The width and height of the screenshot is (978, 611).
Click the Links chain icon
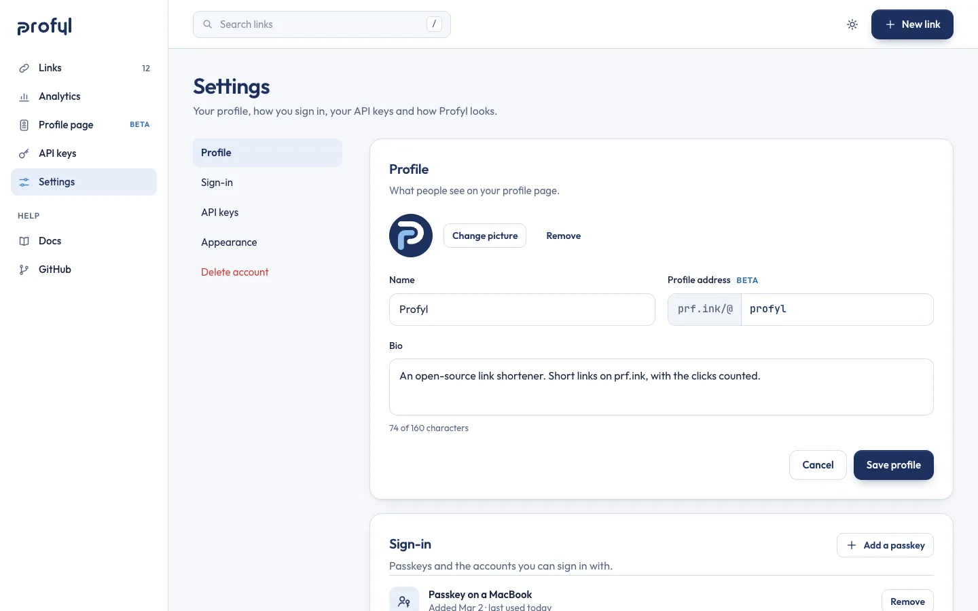[x=24, y=68]
